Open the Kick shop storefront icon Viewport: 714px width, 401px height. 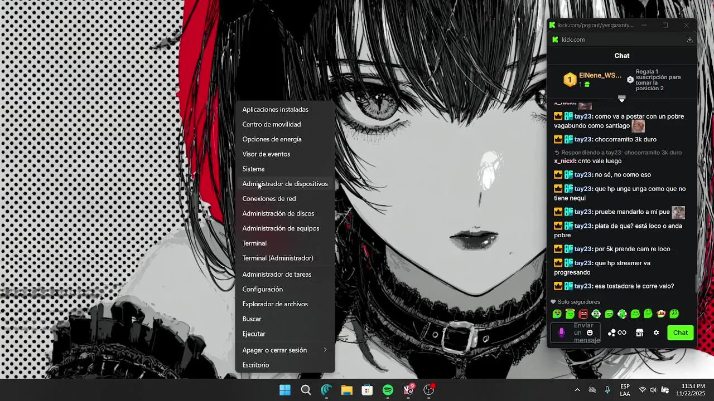[x=639, y=332]
